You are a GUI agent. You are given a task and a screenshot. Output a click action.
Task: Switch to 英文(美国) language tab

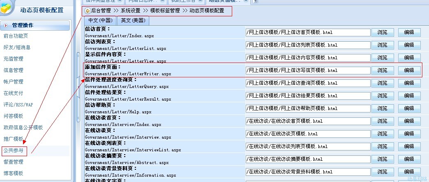133,20
